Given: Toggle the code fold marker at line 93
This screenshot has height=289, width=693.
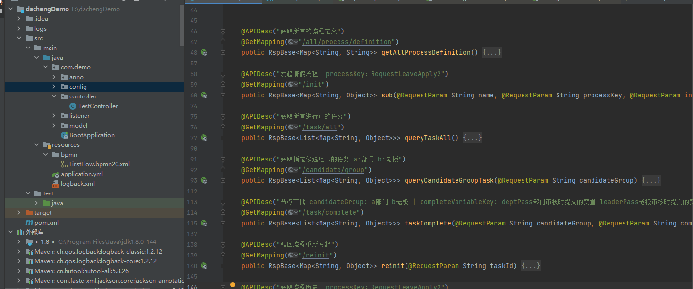Looking at the screenshot, I should click(223, 180).
